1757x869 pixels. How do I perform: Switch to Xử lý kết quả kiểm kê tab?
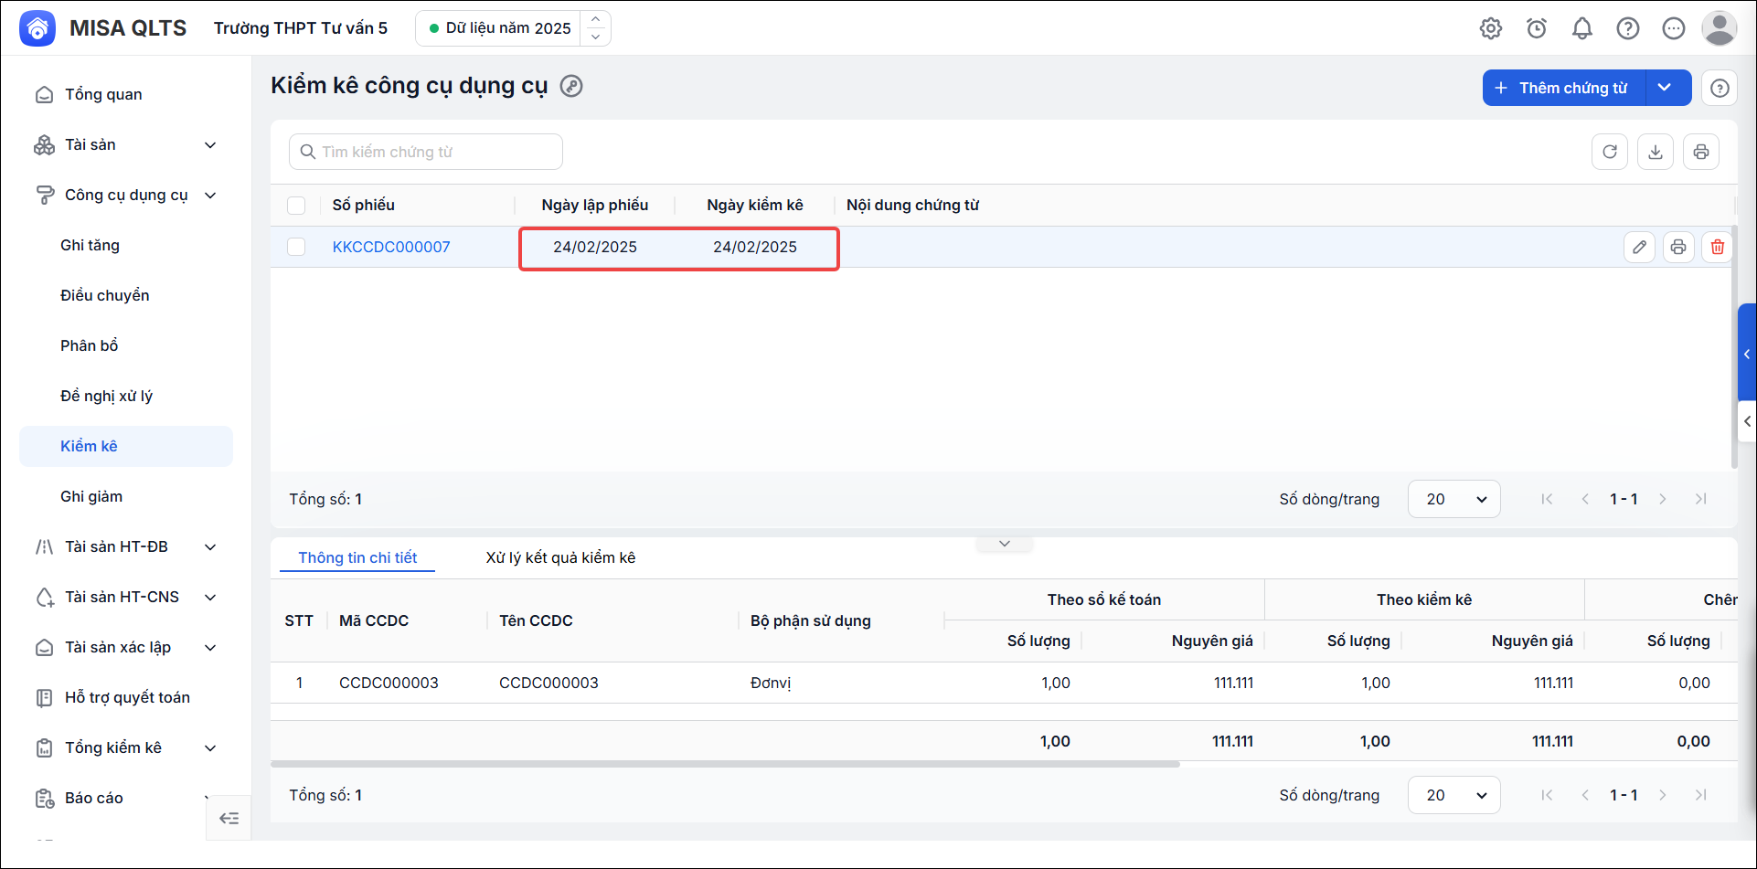pyautogui.click(x=560, y=557)
